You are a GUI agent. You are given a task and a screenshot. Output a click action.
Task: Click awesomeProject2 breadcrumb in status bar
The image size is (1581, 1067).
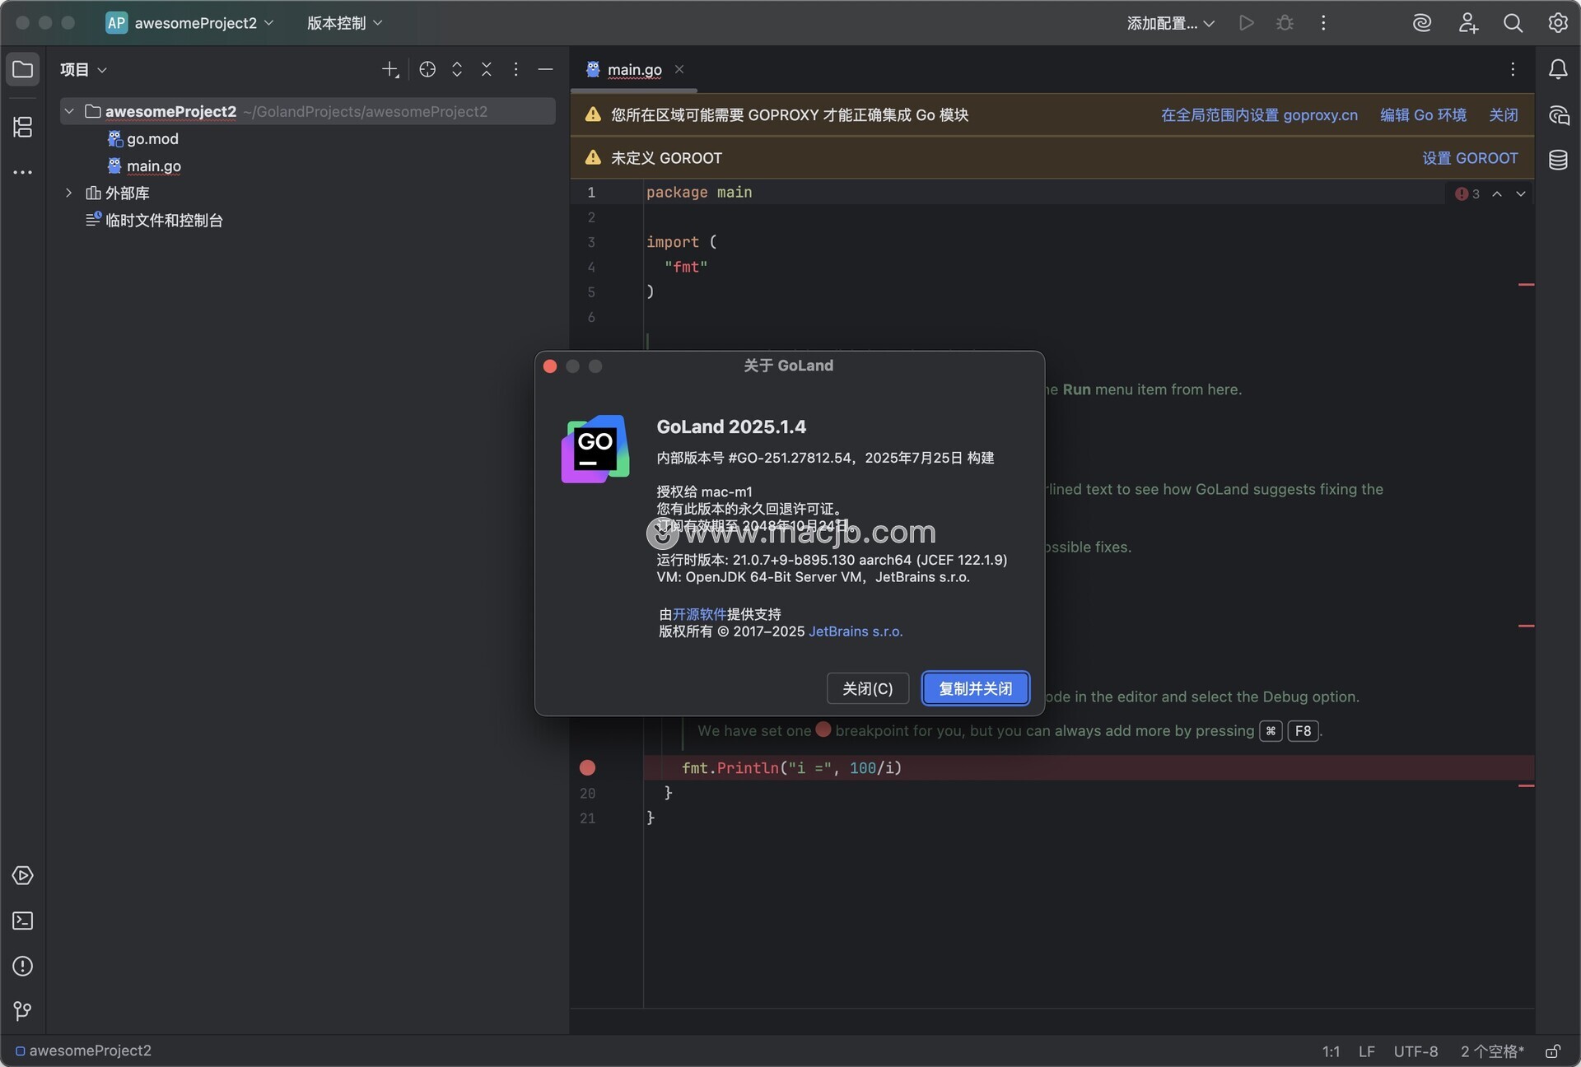(x=84, y=1051)
